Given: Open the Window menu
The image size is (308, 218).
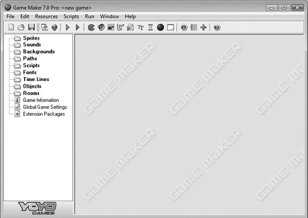Looking at the screenshot, I should tap(109, 16).
